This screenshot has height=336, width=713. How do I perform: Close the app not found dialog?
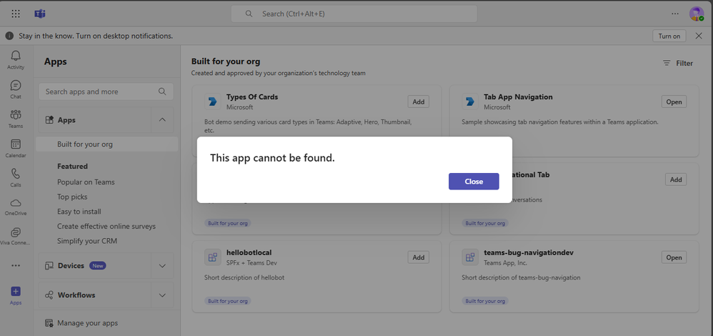click(474, 182)
